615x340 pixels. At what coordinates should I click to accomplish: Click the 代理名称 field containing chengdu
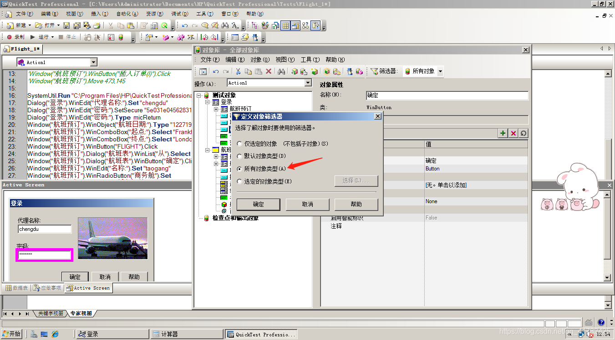pyautogui.click(x=45, y=230)
